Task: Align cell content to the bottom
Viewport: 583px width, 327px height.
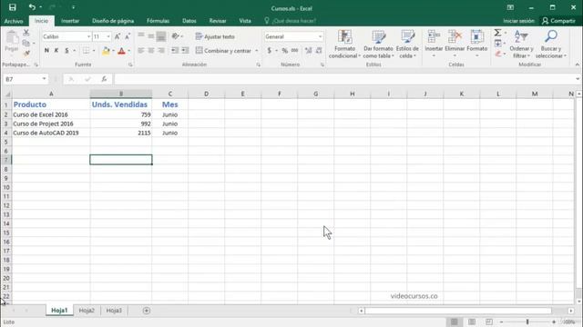Action: [161, 36]
